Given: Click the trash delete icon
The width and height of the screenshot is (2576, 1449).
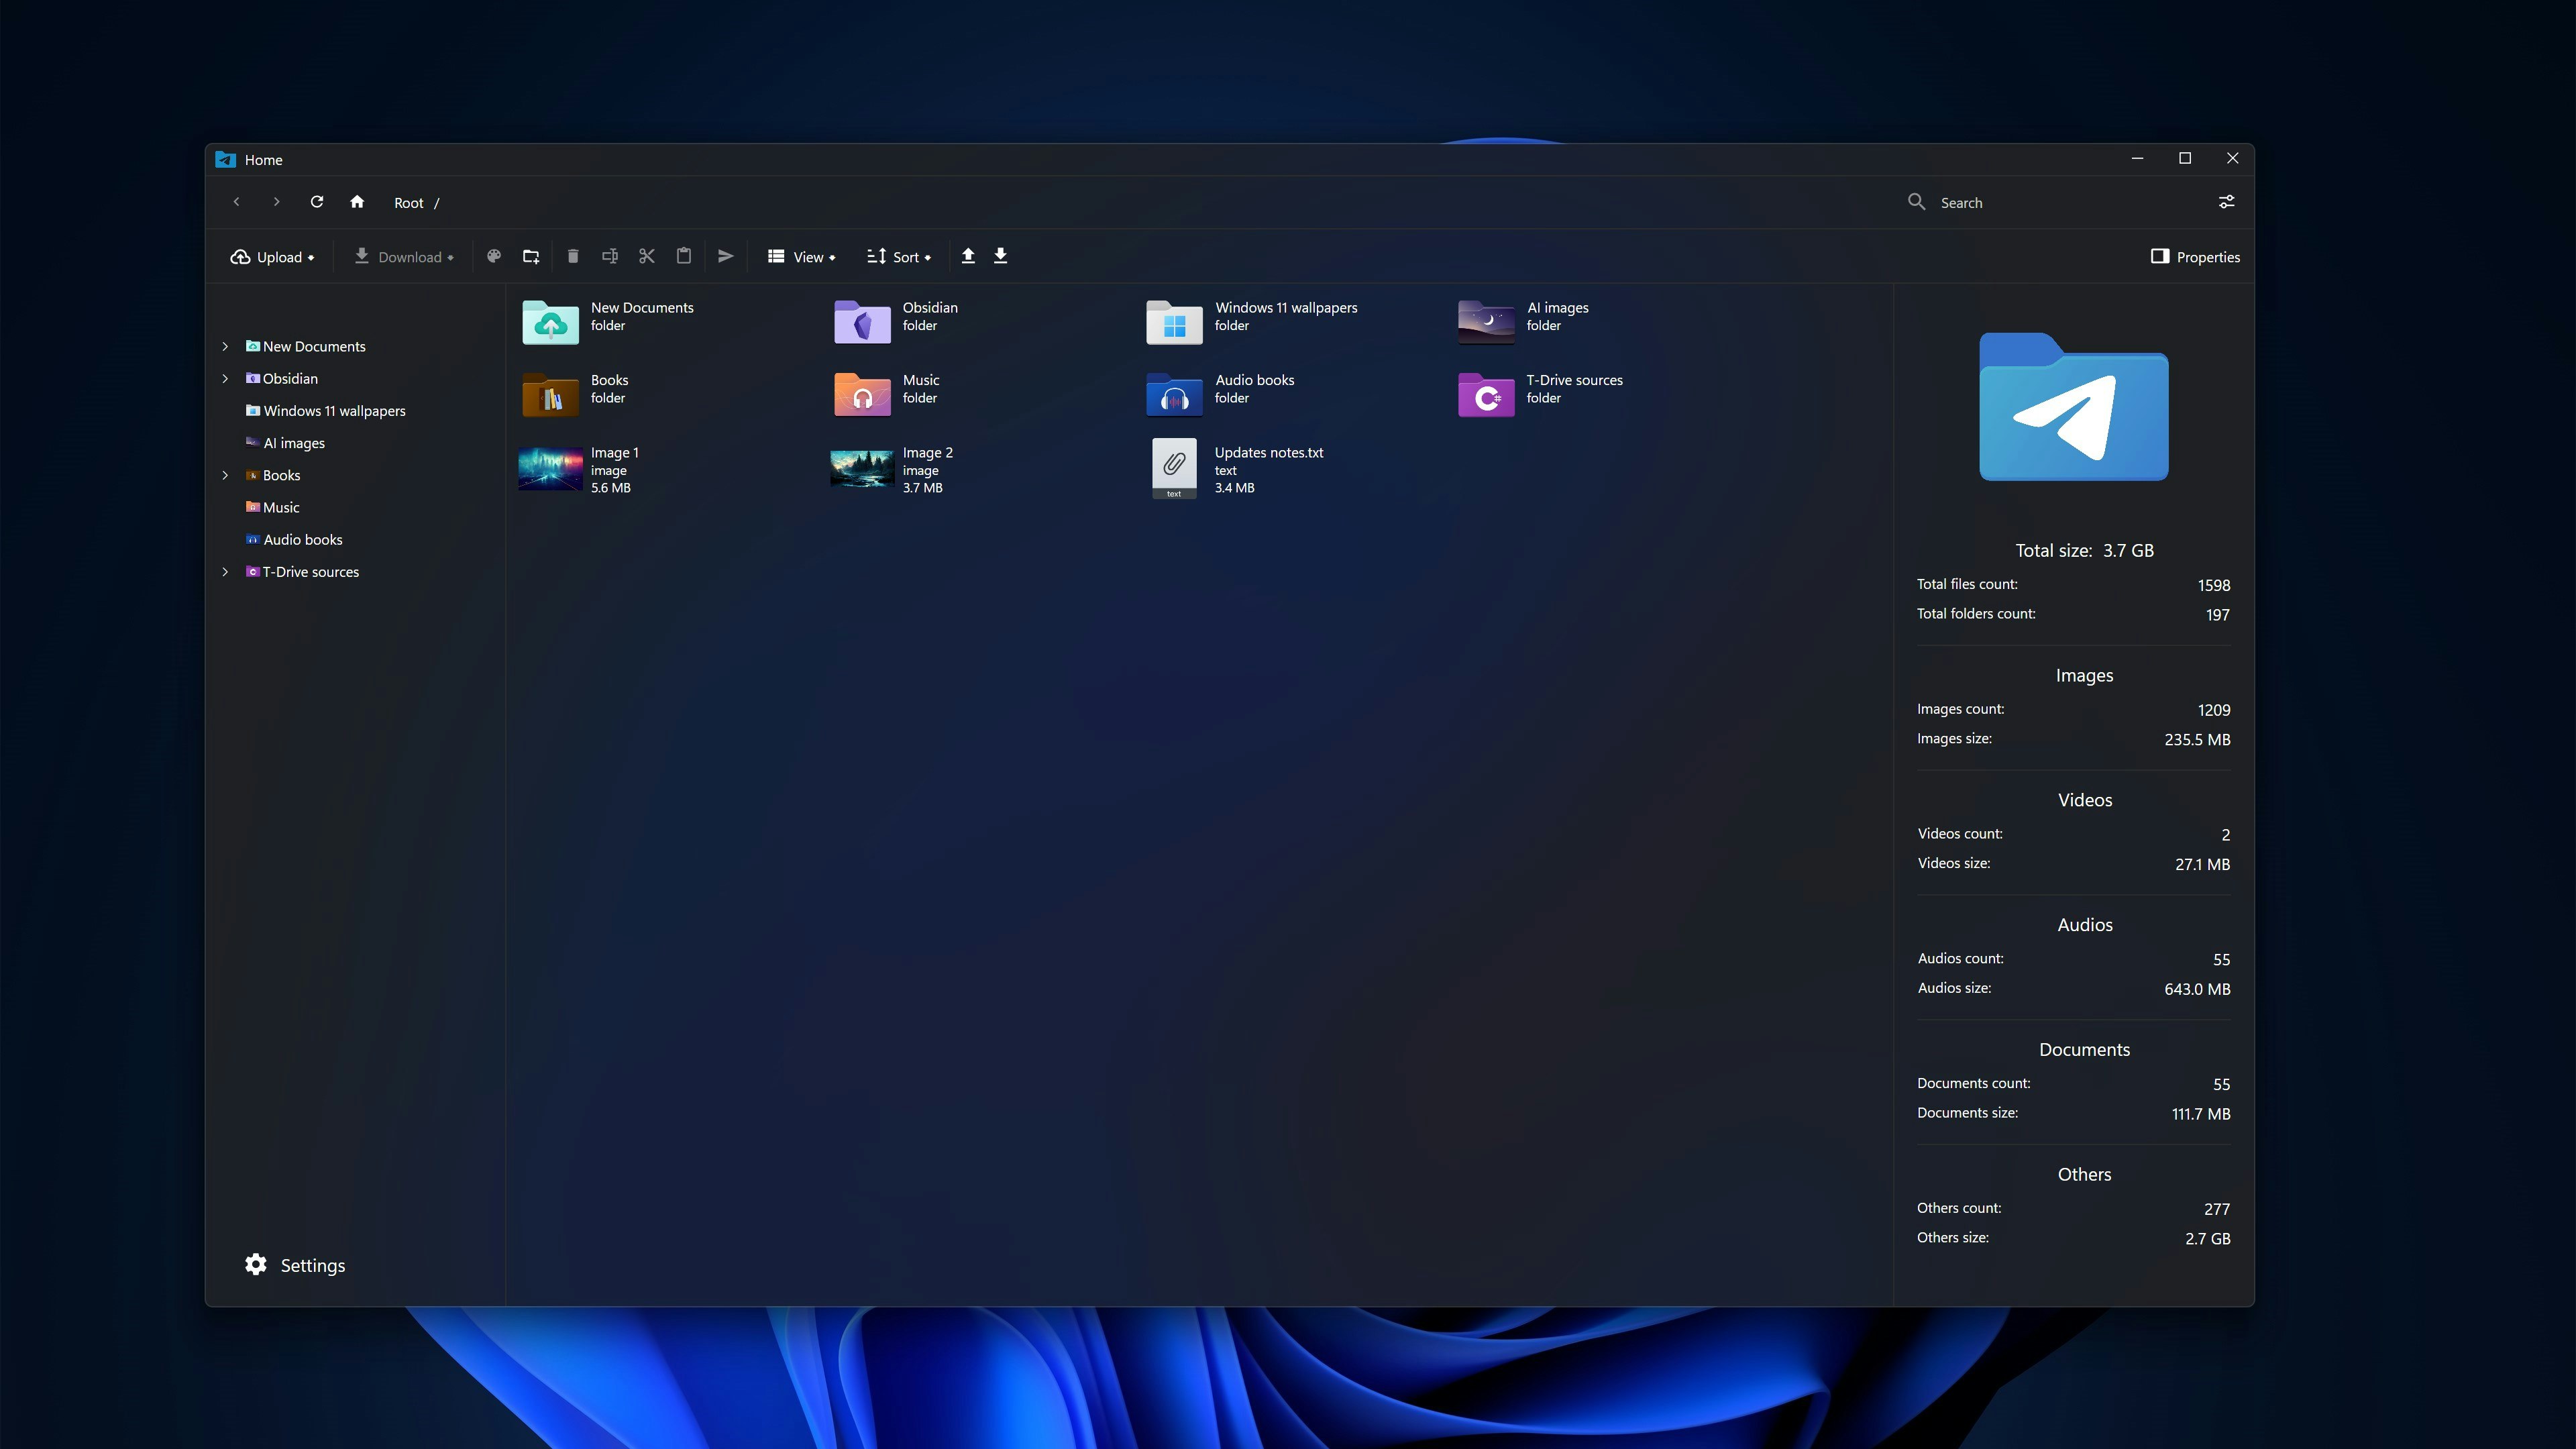Looking at the screenshot, I should tap(573, 257).
